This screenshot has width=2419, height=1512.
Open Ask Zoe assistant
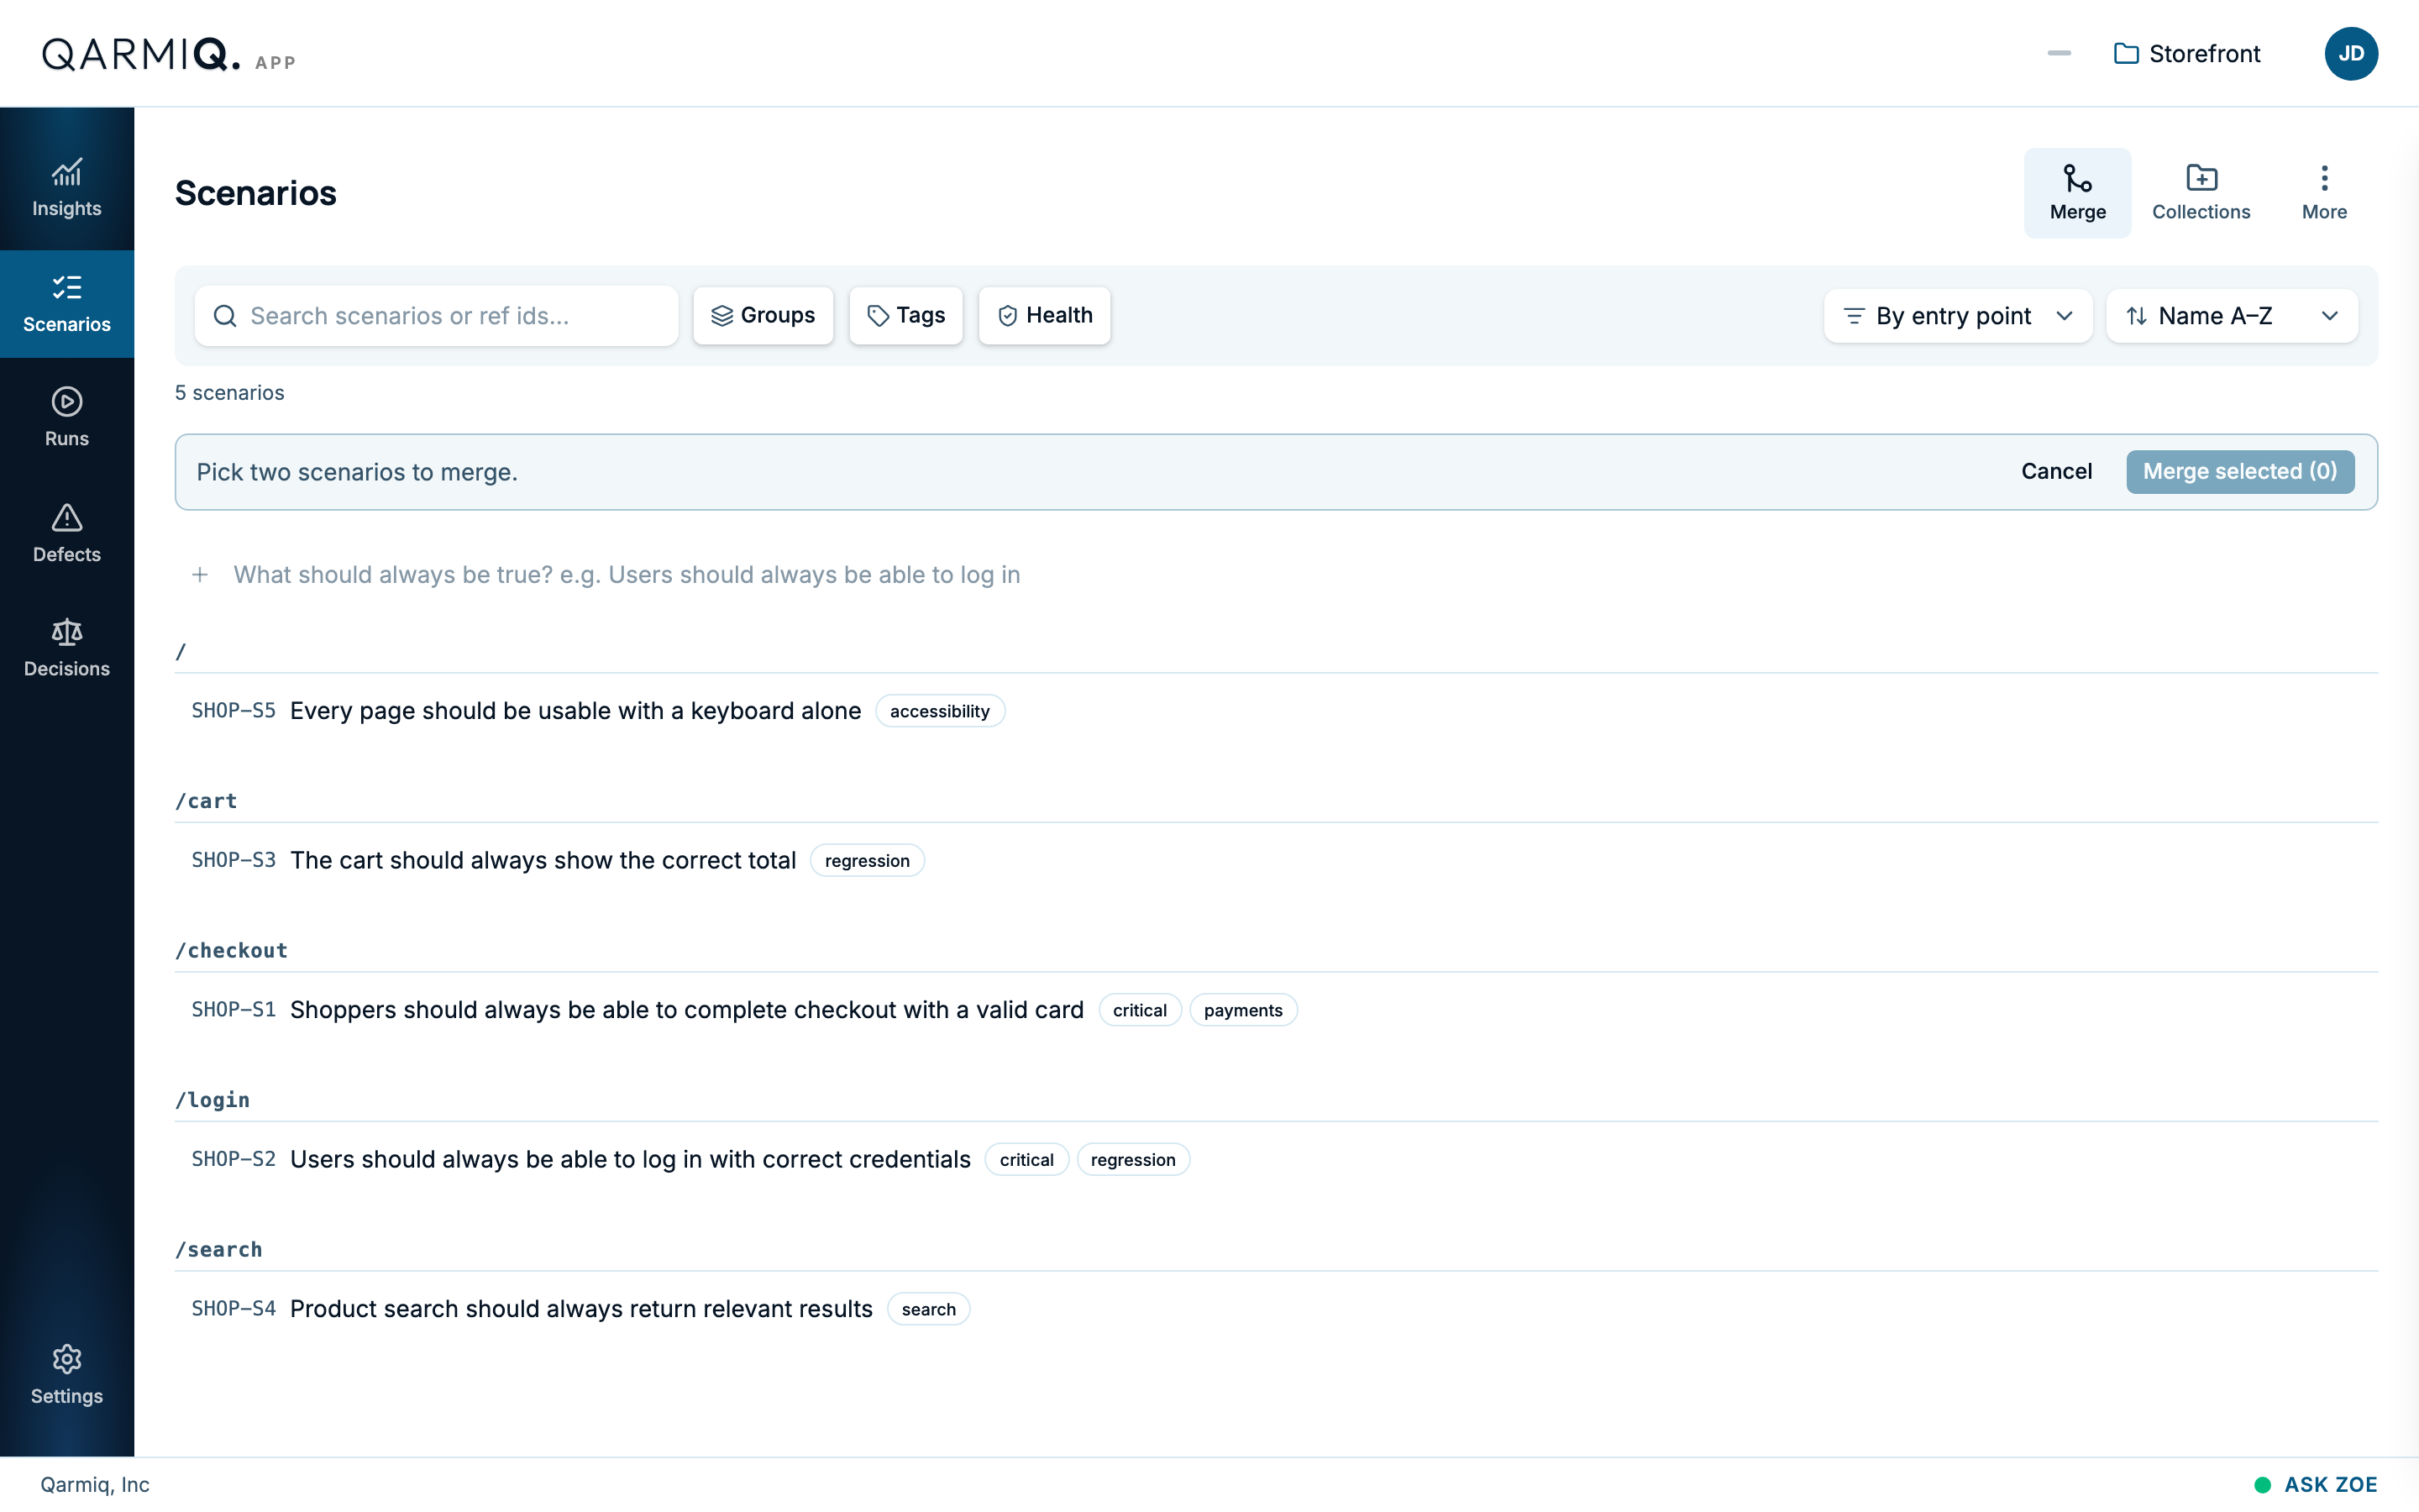tap(2315, 1484)
